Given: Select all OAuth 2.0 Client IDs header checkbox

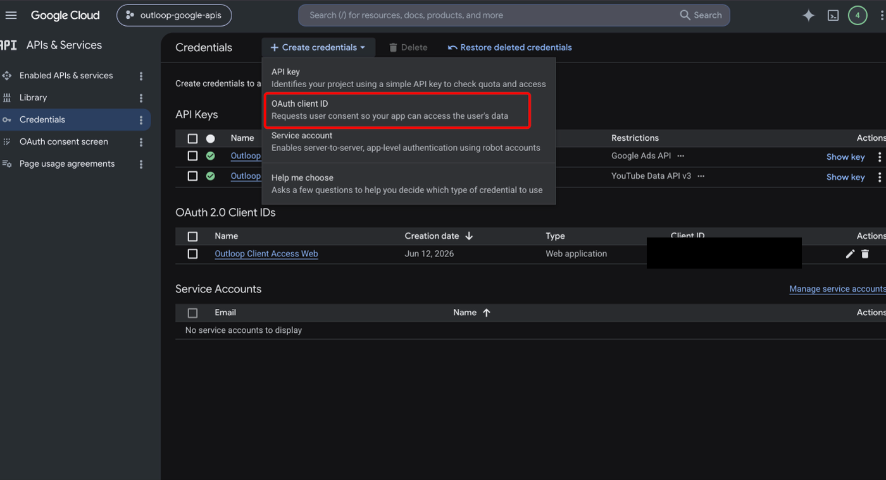Looking at the screenshot, I should point(193,236).
